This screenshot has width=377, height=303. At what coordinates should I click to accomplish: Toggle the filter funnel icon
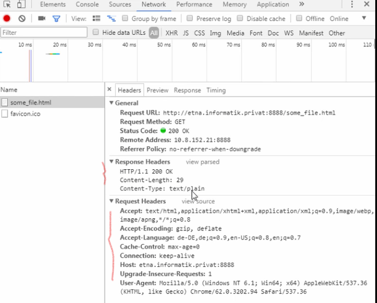56,19
